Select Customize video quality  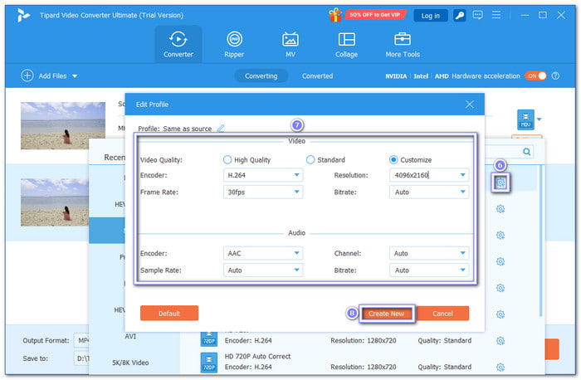pos(393,159)
